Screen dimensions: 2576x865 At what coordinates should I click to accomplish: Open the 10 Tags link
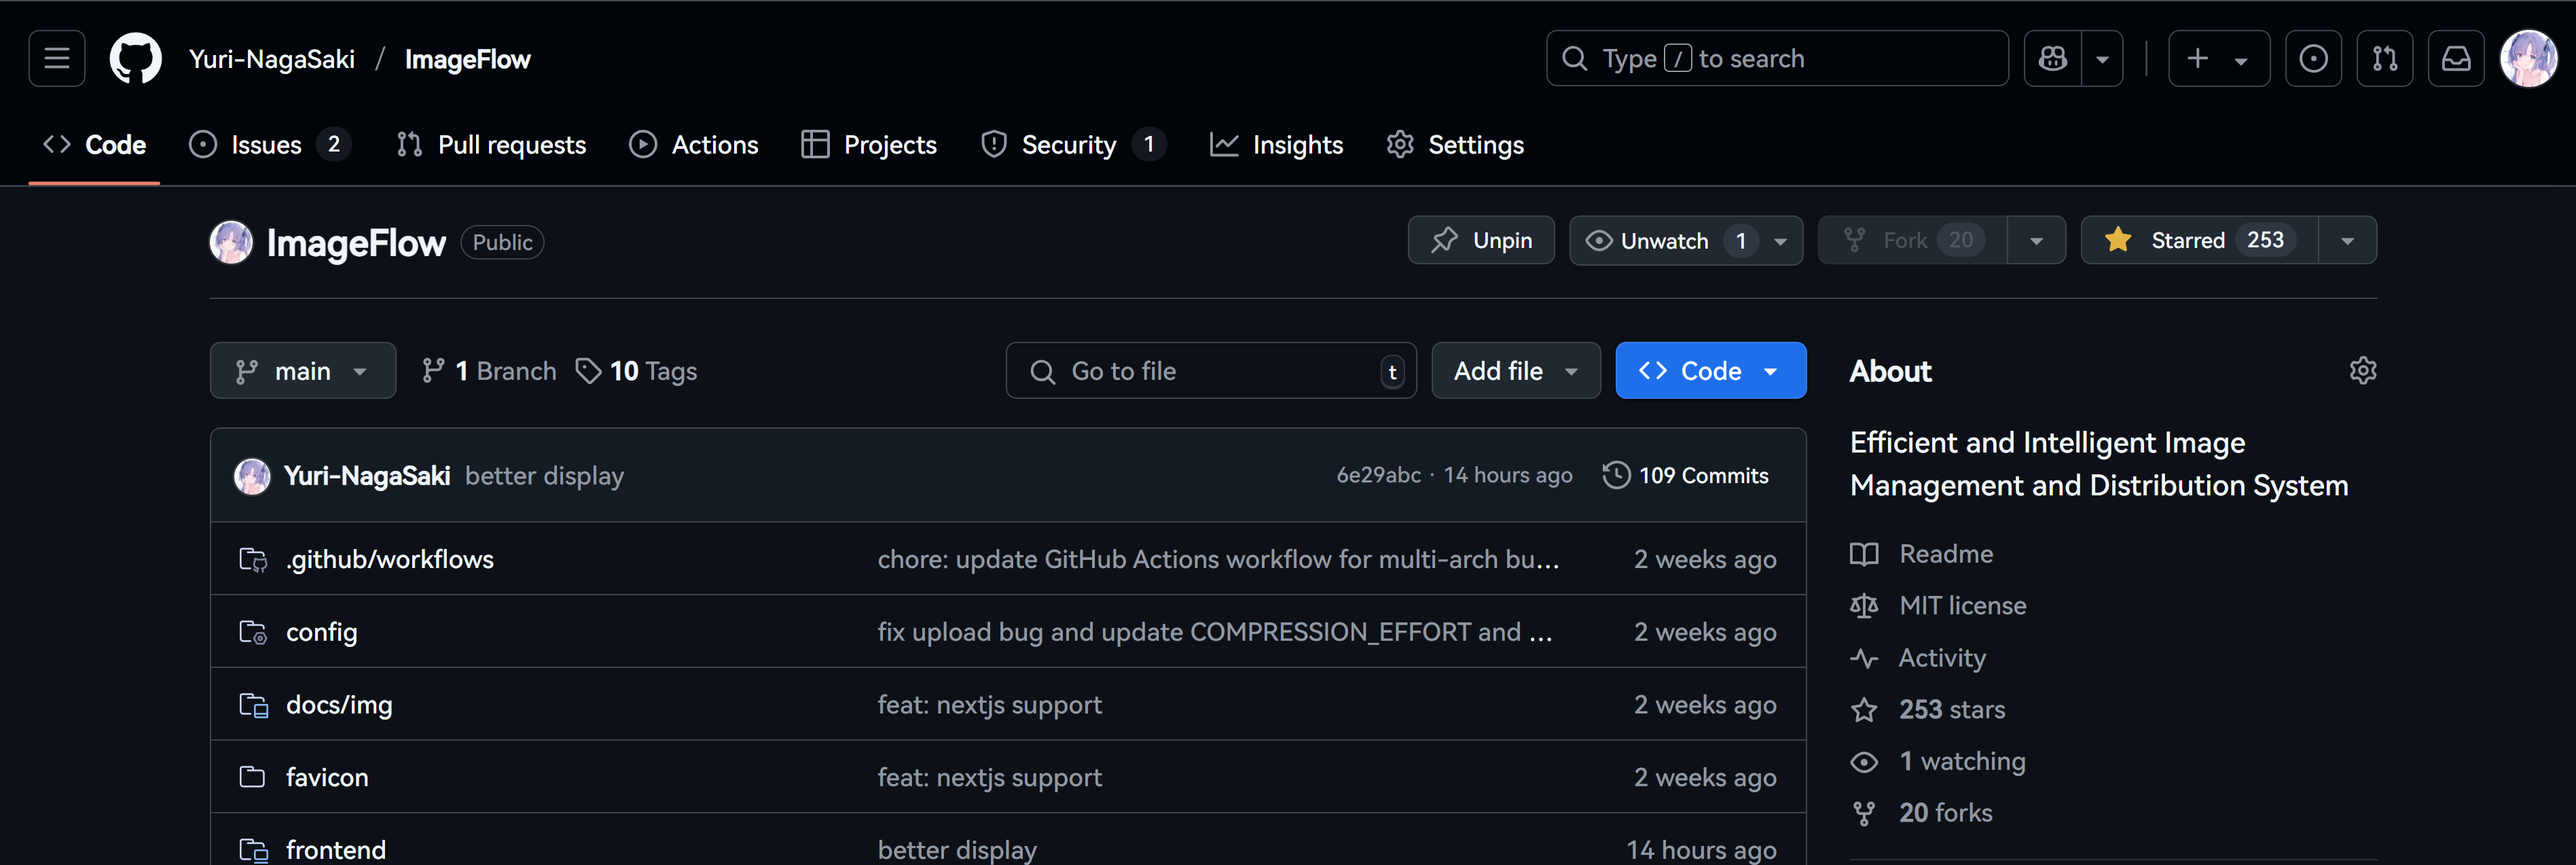(x=637, y=371)
